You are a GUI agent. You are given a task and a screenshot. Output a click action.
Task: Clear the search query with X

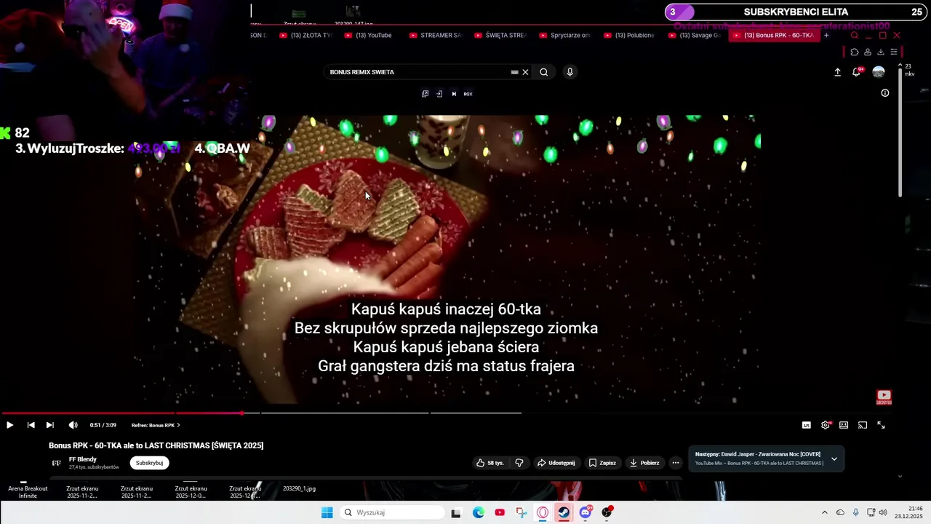point(525,72)
